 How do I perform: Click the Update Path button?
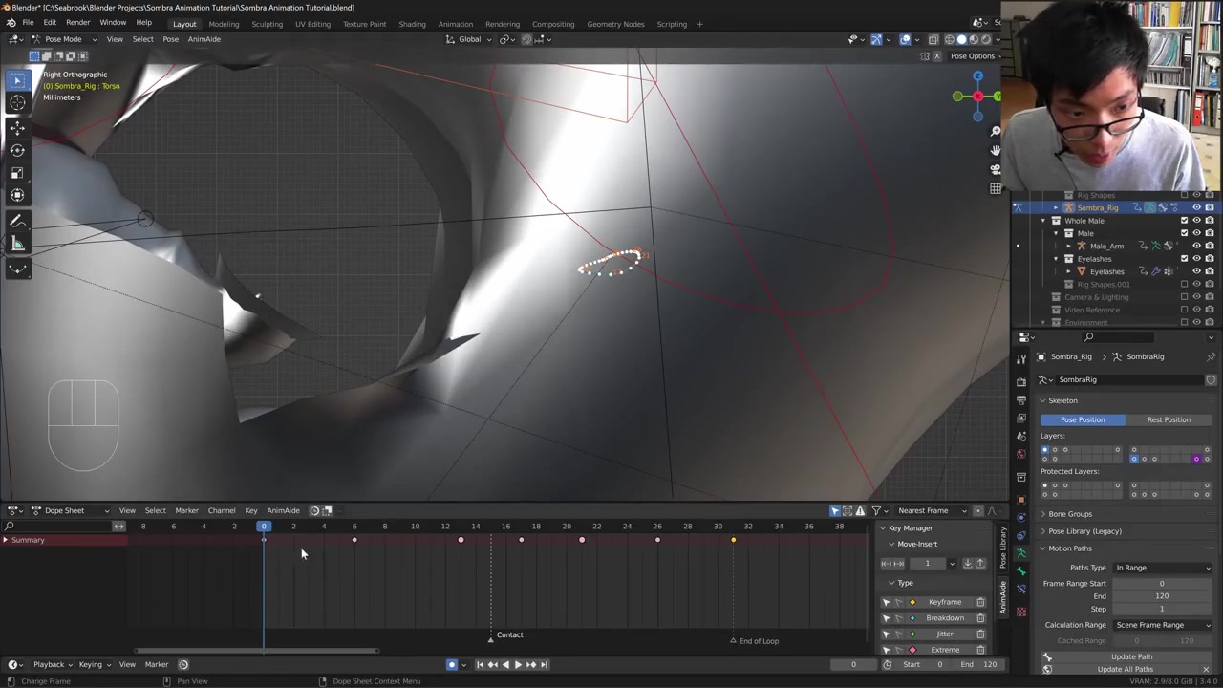pos(1131,656)
